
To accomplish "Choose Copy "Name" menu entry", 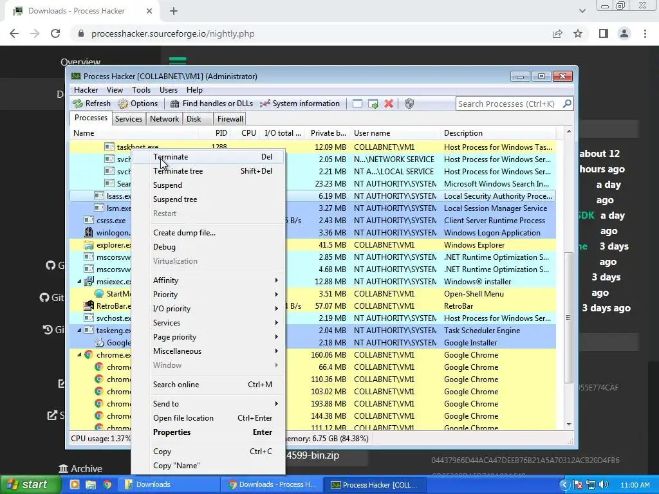I will (209, 466).
